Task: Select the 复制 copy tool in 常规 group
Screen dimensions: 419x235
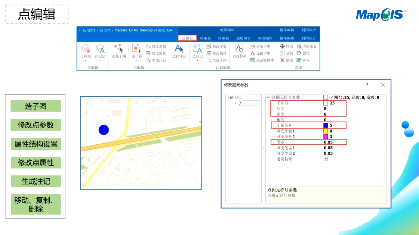Action: 286,53
